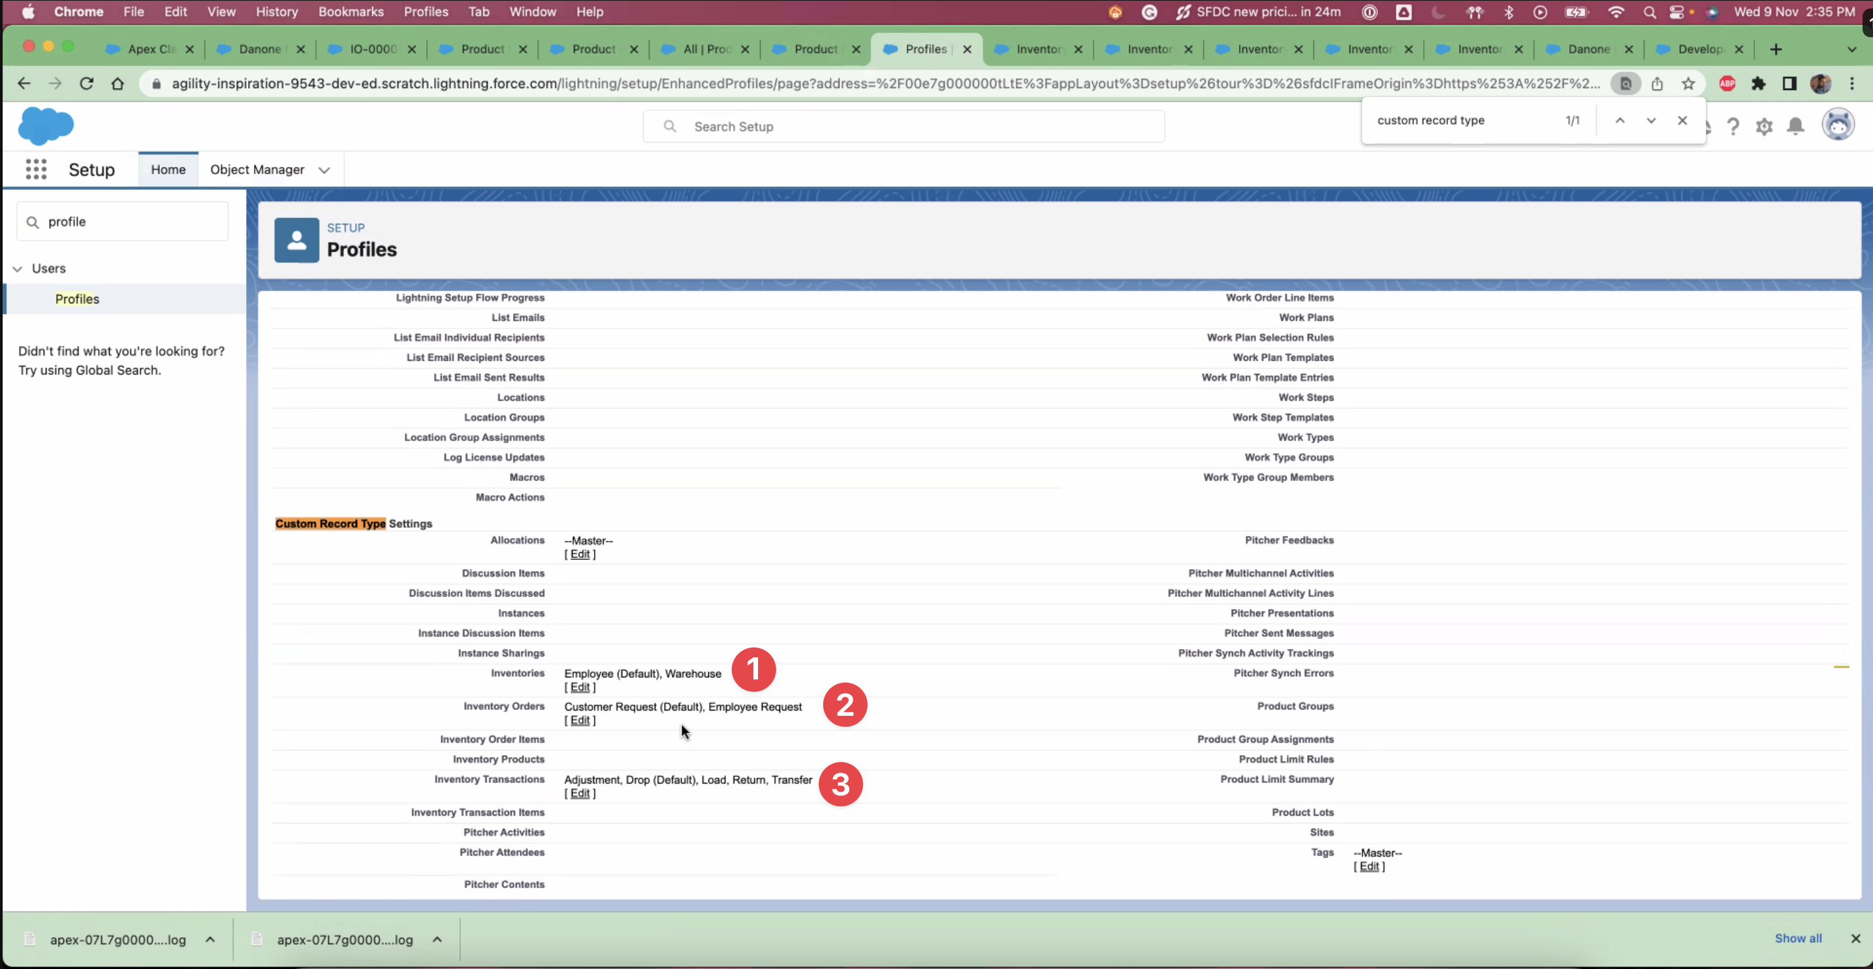Select Profiles in the sidebar

(77, 299)
